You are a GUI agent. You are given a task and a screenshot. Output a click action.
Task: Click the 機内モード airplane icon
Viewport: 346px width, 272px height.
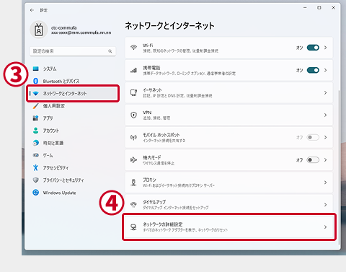click(x=133, y=160)
